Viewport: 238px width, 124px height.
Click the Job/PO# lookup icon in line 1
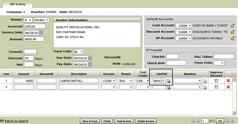click(x=169, y=81)
